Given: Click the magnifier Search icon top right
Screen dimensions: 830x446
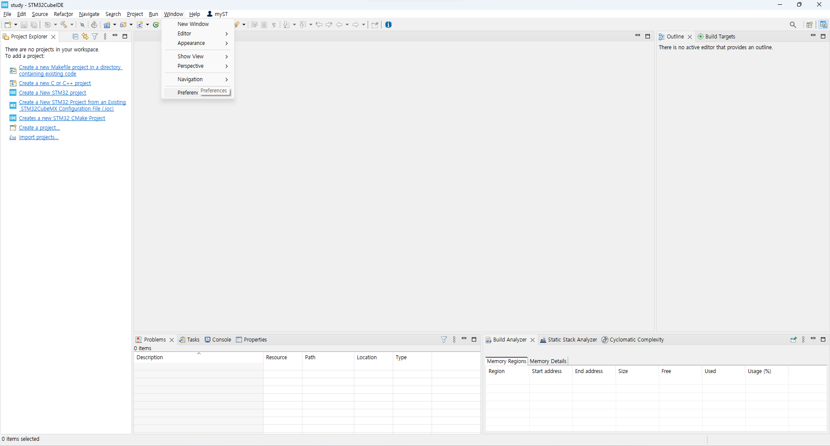Looking at the screenshot, I should click(793, 25).
